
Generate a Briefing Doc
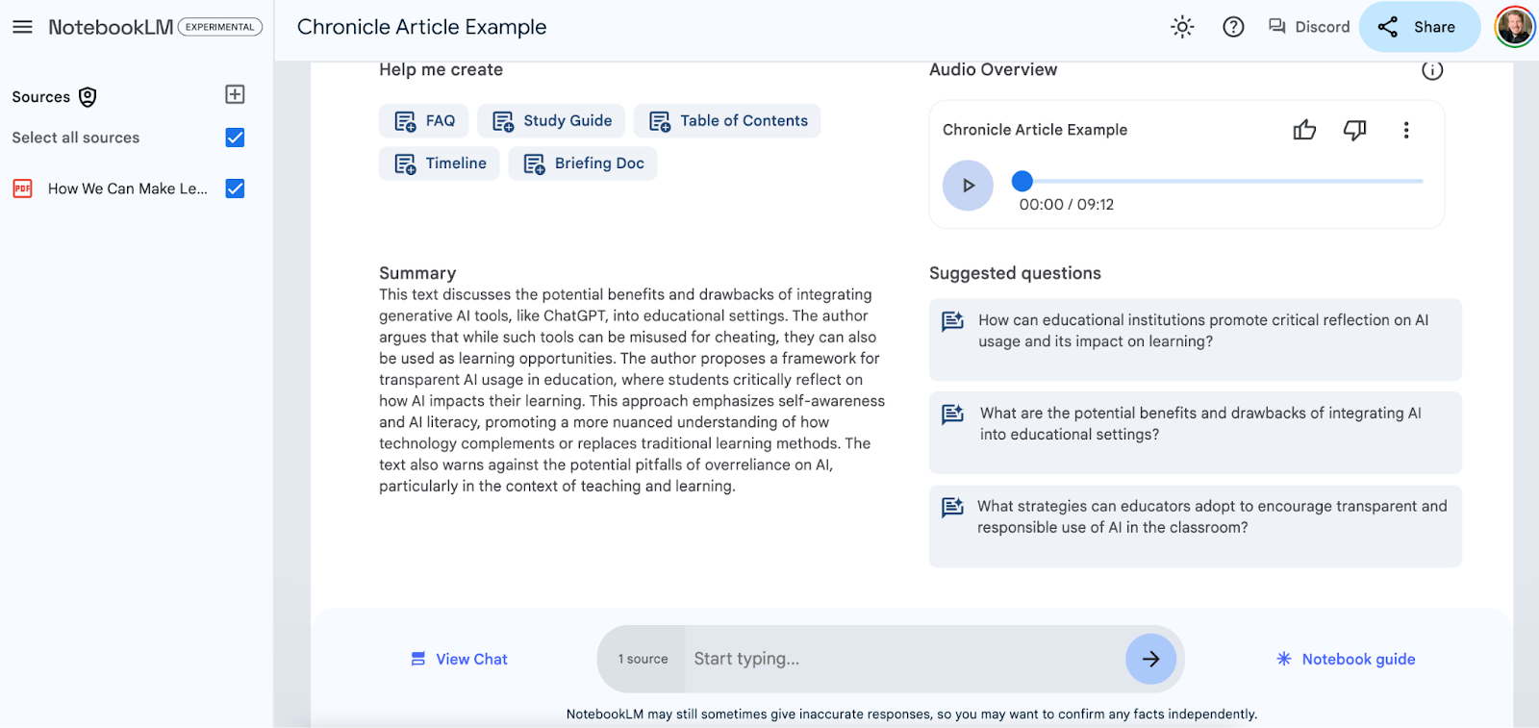click(x=582, y=163)
